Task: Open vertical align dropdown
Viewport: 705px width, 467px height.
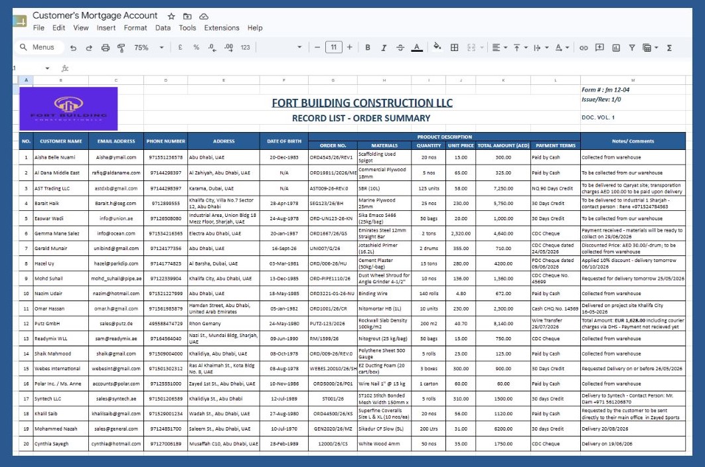Action: pyautogui.click(x=520, y=48)
